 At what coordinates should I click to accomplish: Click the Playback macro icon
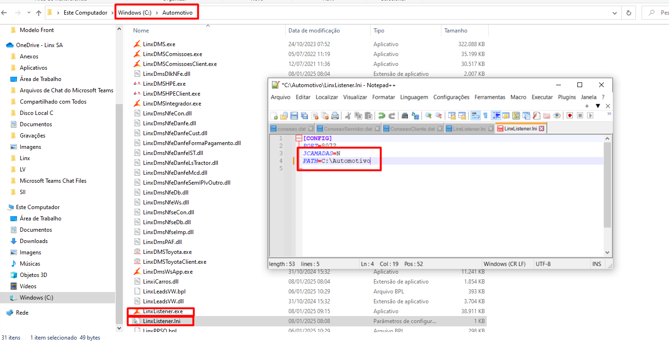tap(591, 115)
